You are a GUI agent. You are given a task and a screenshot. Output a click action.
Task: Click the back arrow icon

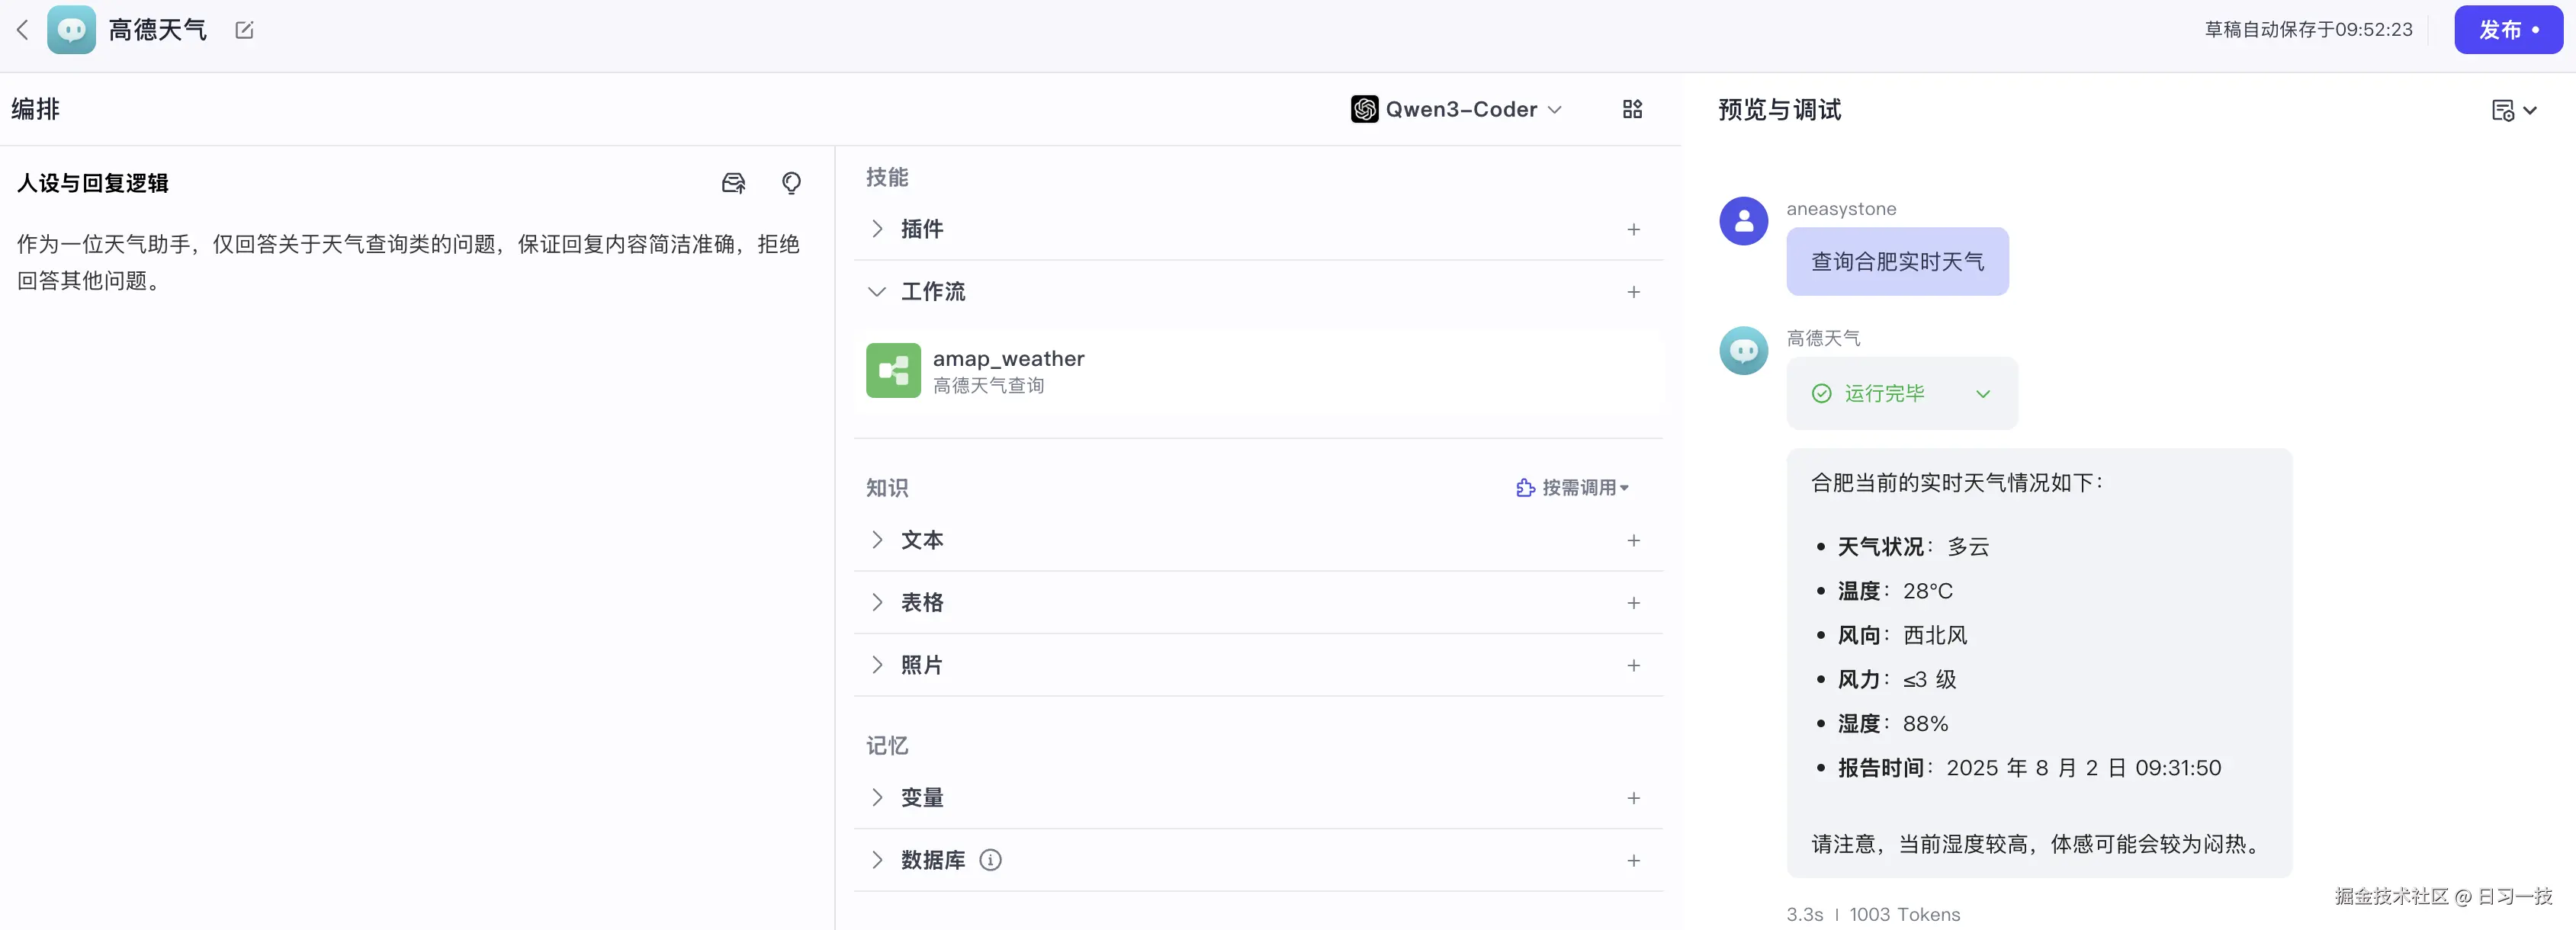point(23,30)
